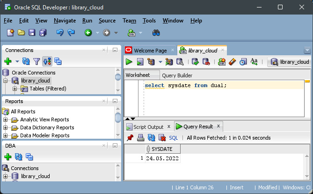Open the File menu

coord(8,21)
